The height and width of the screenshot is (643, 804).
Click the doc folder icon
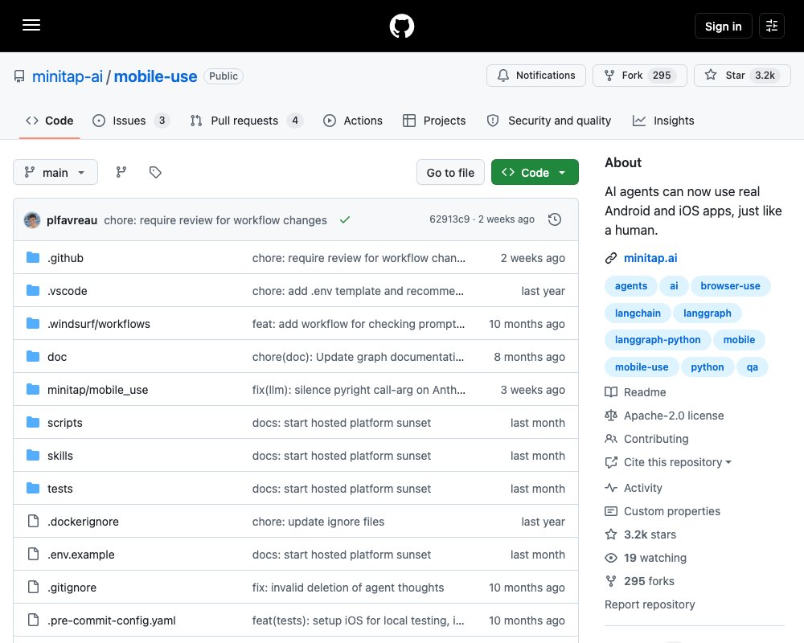(33, 356)
